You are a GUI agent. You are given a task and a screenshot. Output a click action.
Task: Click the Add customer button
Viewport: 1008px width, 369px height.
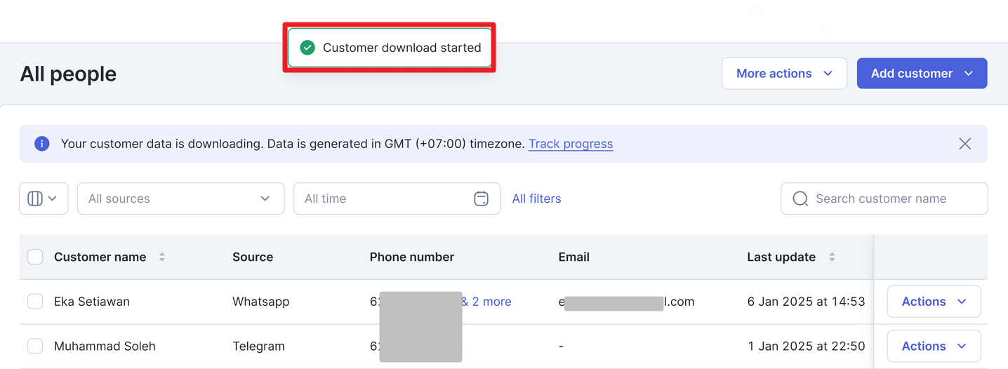922,74
